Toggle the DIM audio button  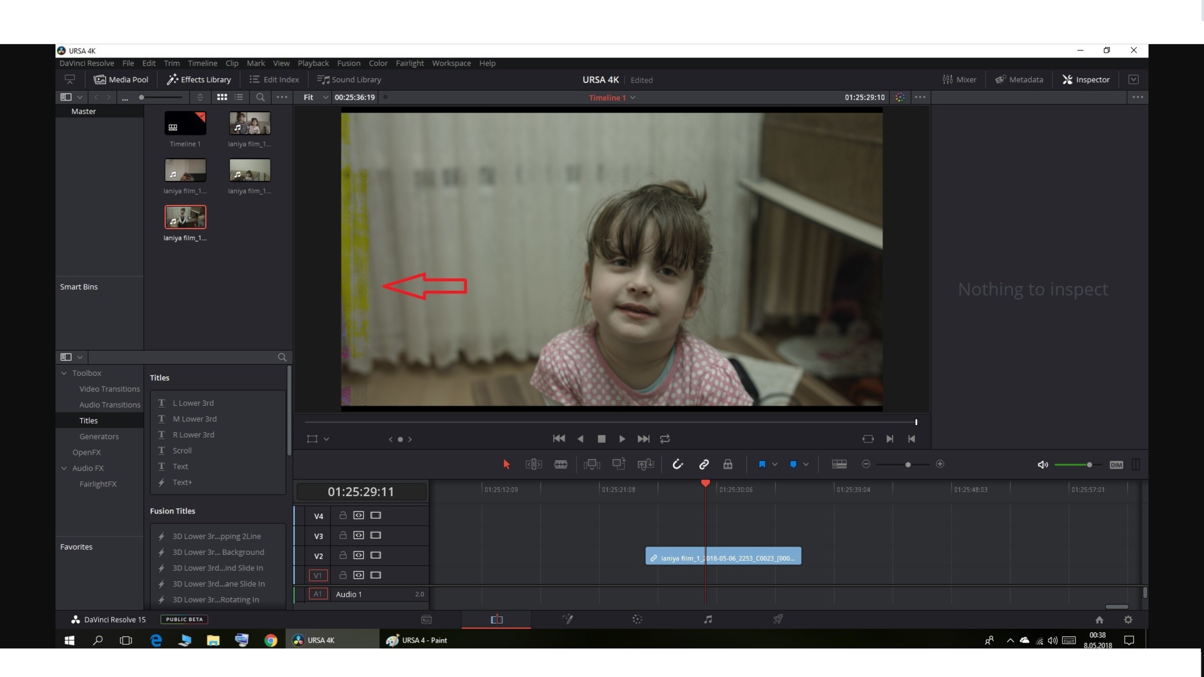[x=1116, y=464]
